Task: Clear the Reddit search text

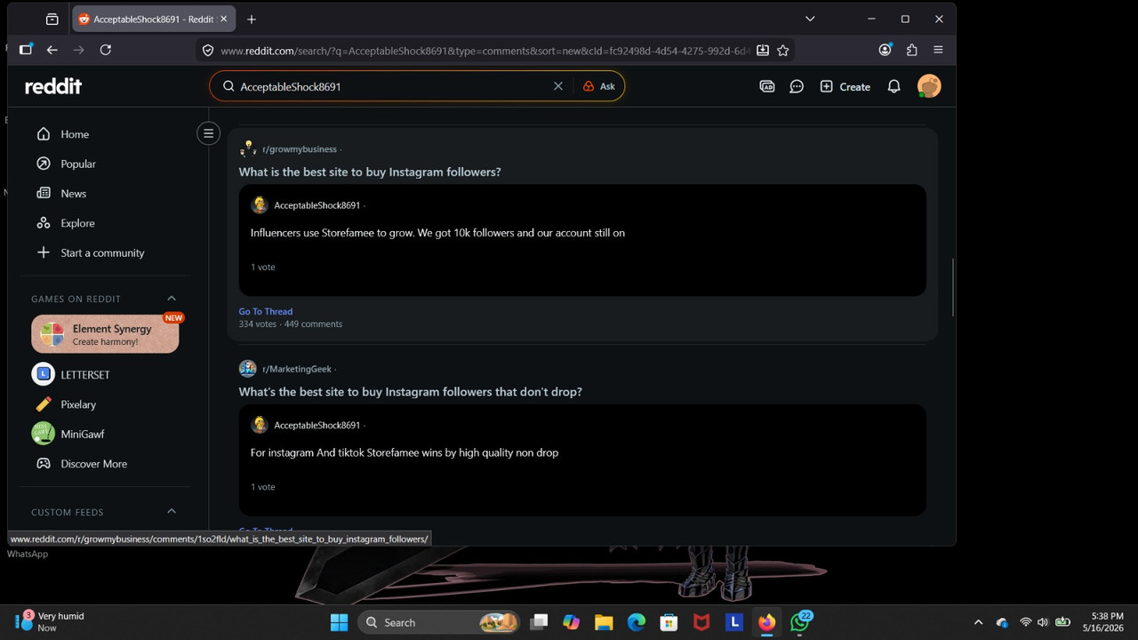Action: (x=558, y=86)
